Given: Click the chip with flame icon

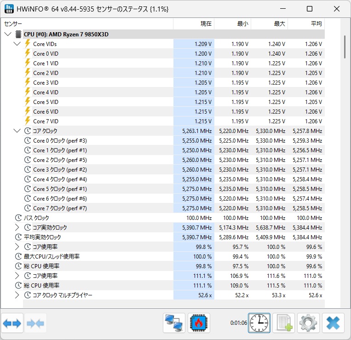Looking at the screenshot, I should click(199, 323).
